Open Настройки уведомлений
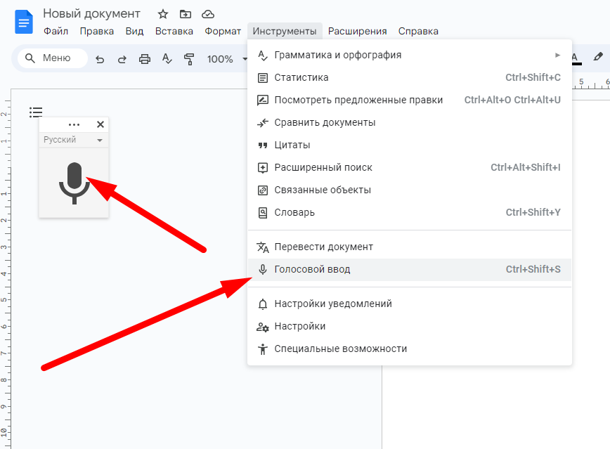The height and width of the screenshot is (449, 610). (410, 304)
